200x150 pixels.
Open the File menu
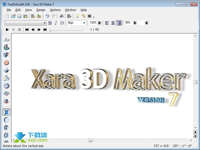9,10
